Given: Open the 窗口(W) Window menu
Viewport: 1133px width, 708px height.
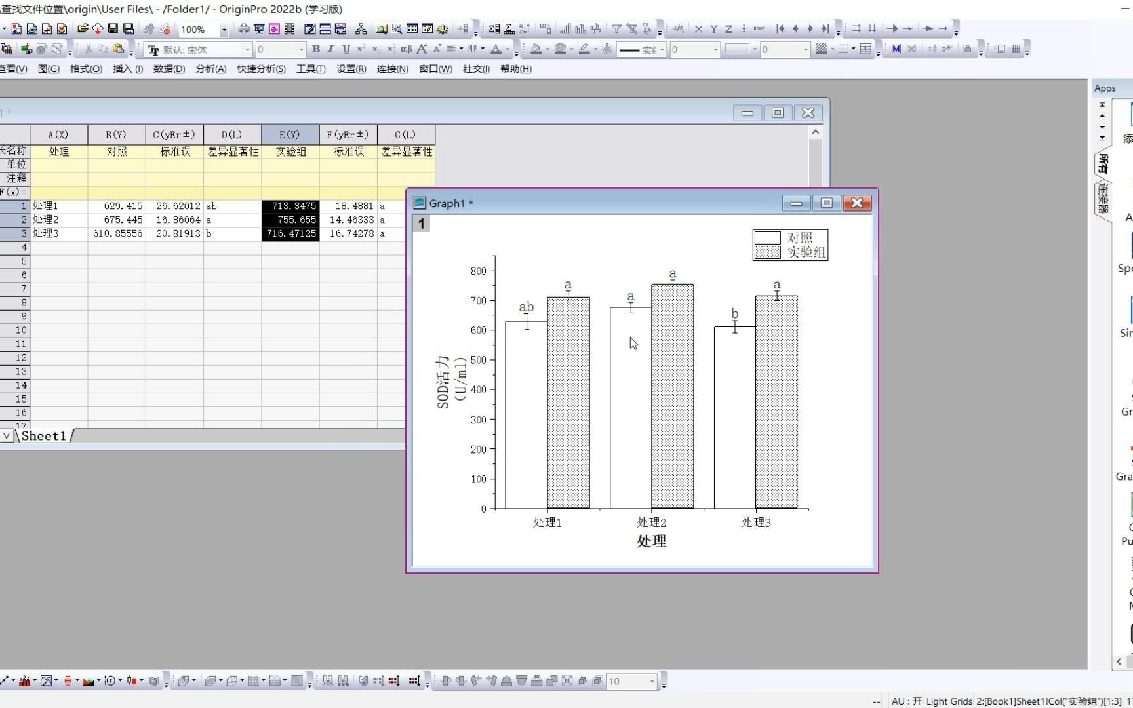Looking at the screenshot, I should 435,69.
